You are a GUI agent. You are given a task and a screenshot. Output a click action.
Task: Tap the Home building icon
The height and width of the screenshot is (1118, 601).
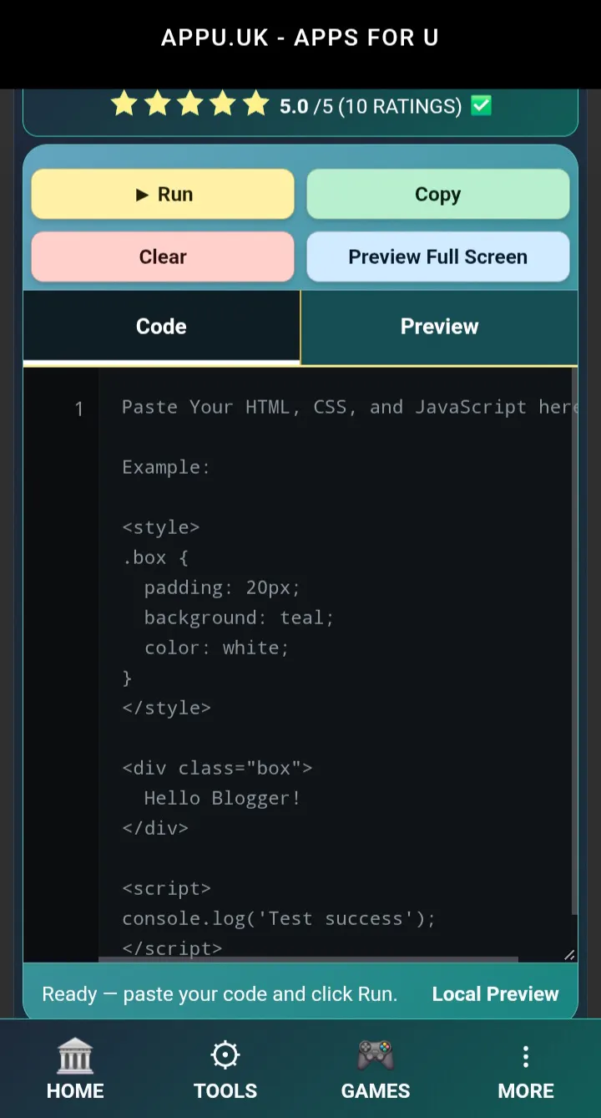tap(75, 1056)
